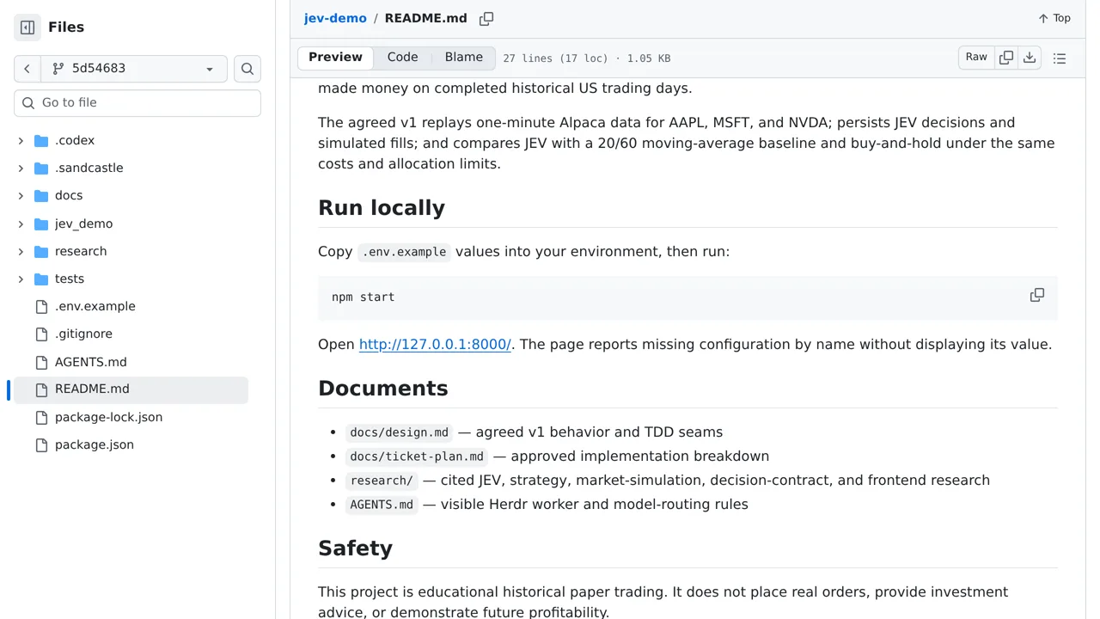Expand the jev_demo folder chevron
Viewport: 1100px width, 619px height.
pyautogui.click(x=21, y=224)
